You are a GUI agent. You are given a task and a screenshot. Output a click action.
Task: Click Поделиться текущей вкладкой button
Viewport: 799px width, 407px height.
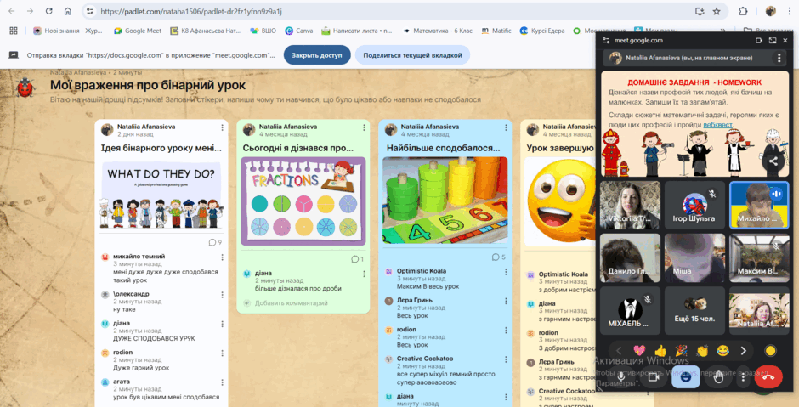click(x=413, y=55)
